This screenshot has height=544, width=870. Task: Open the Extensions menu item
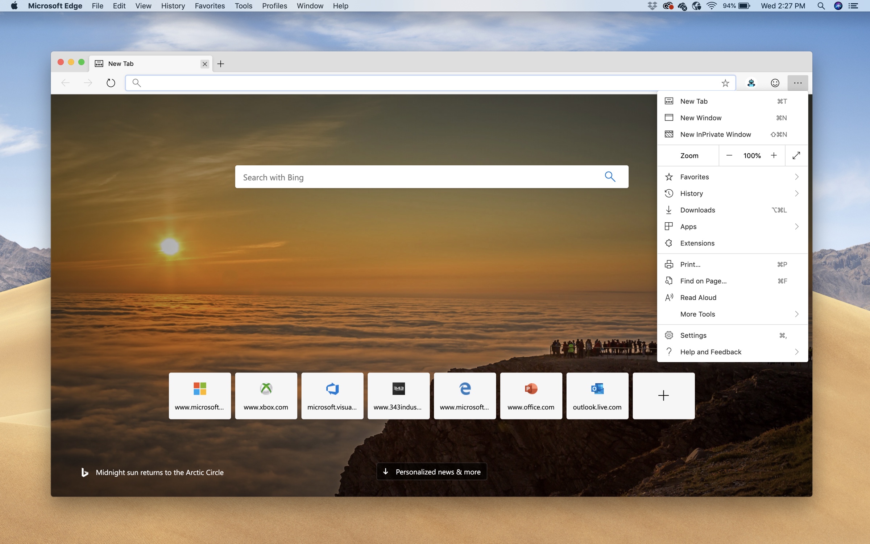point(697,243)
